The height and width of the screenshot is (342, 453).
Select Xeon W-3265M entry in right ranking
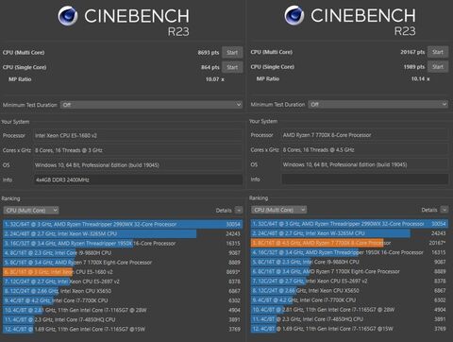[349, 233]
